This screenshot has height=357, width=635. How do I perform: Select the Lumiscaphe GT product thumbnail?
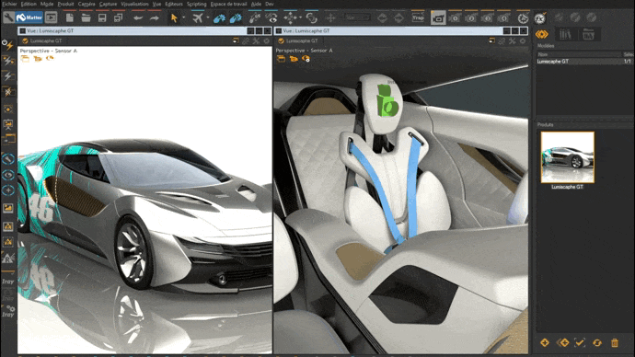(x=568, y=157)
